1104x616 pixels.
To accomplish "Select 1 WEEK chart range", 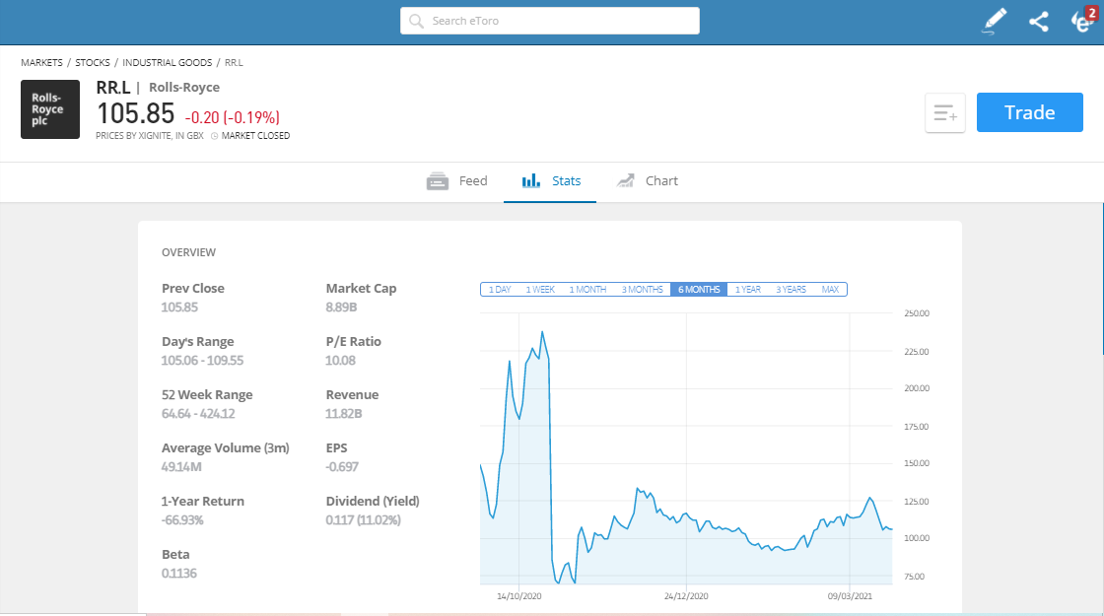I will 540,290.
